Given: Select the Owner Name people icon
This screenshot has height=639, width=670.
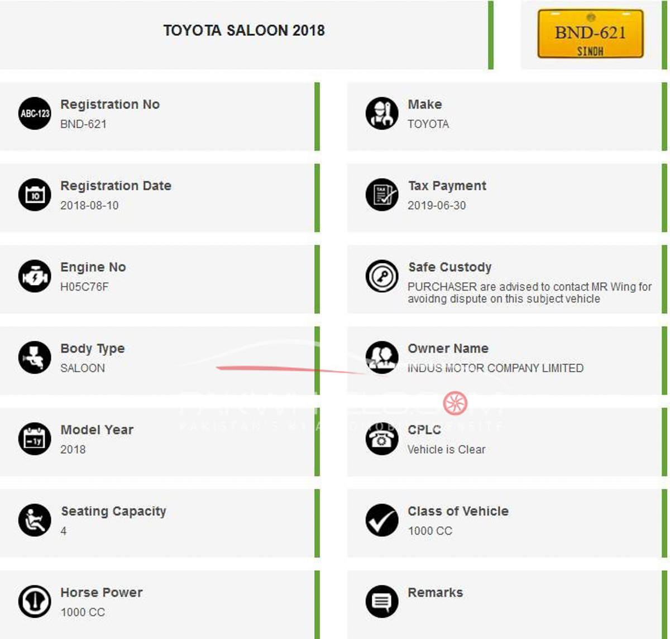Looking at the screenshot, I should click(x=382, y=358).
